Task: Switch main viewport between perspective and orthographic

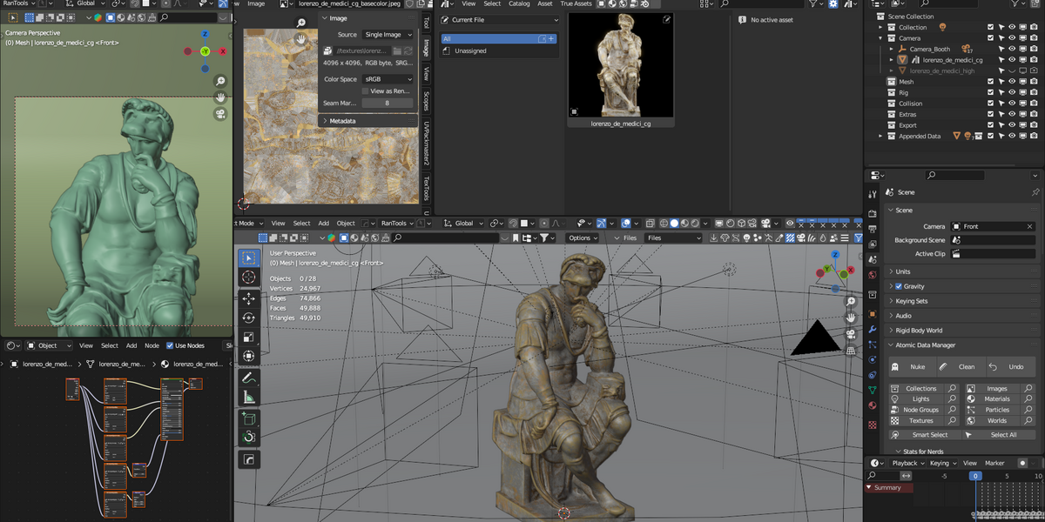Action: tap(851, 351)
